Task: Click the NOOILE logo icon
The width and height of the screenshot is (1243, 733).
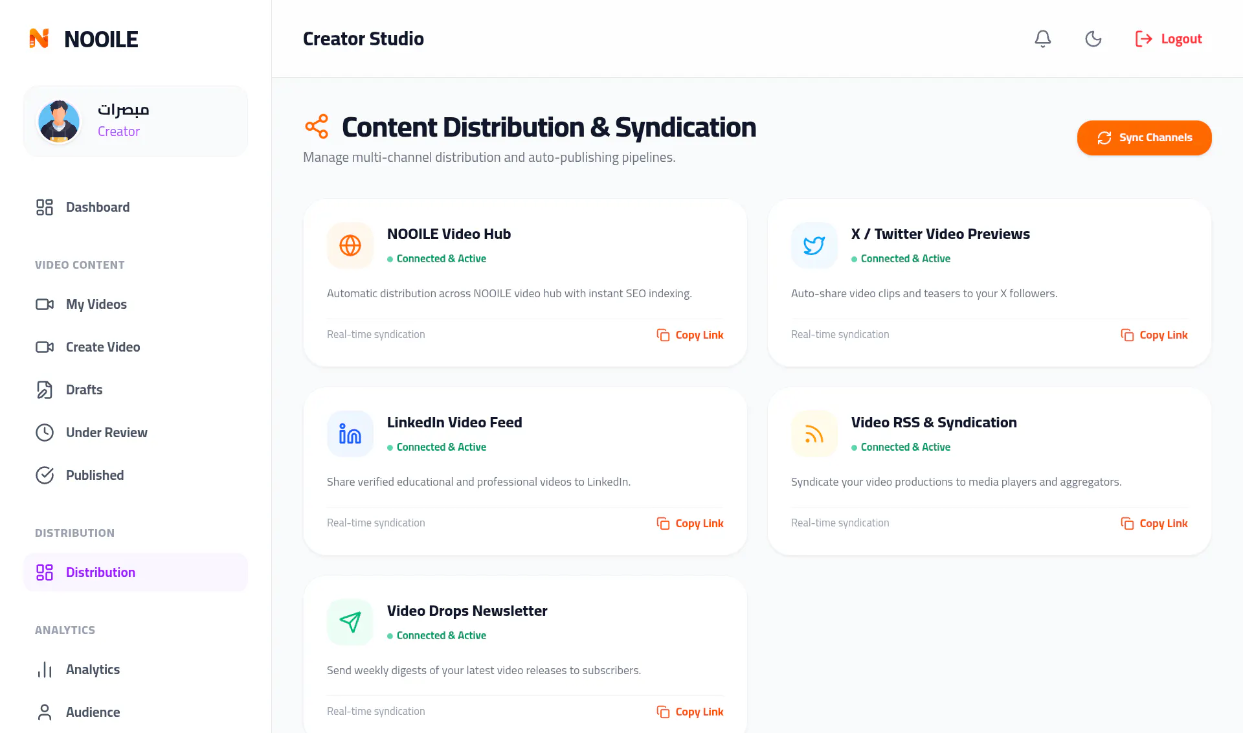Action: 39,39
